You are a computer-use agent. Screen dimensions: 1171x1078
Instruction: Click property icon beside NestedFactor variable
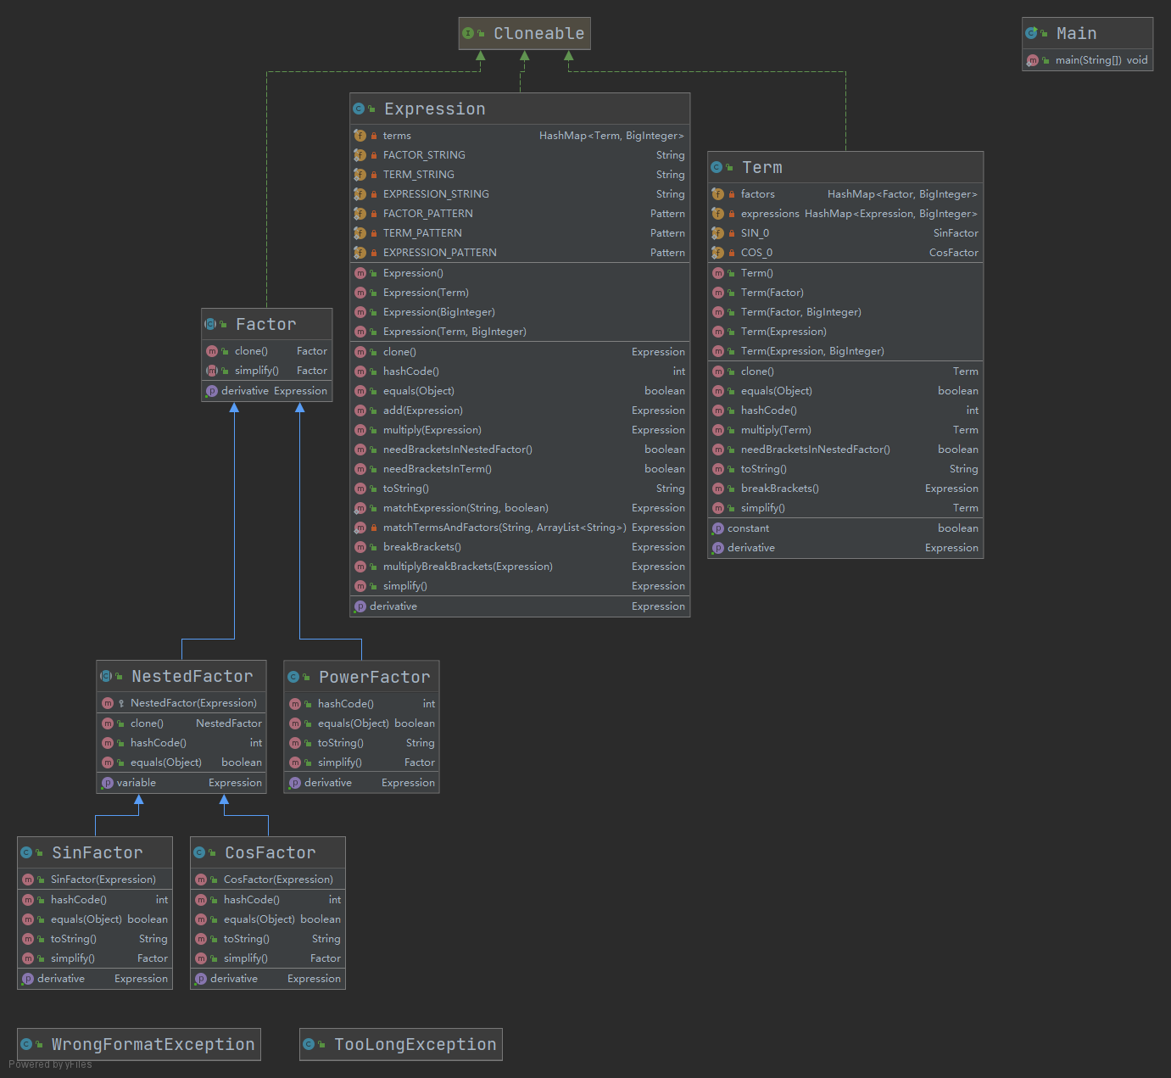coord(107,783)
